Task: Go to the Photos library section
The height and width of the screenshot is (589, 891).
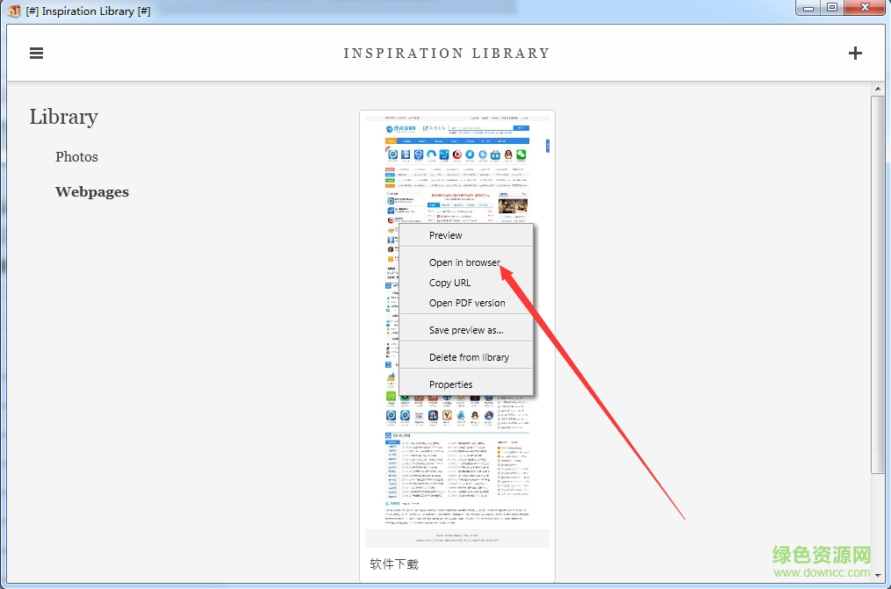Action: (76, 157)
